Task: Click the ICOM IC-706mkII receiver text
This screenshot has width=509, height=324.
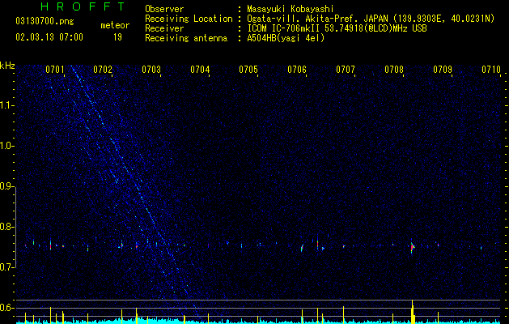Action: (x=337, y=28)
